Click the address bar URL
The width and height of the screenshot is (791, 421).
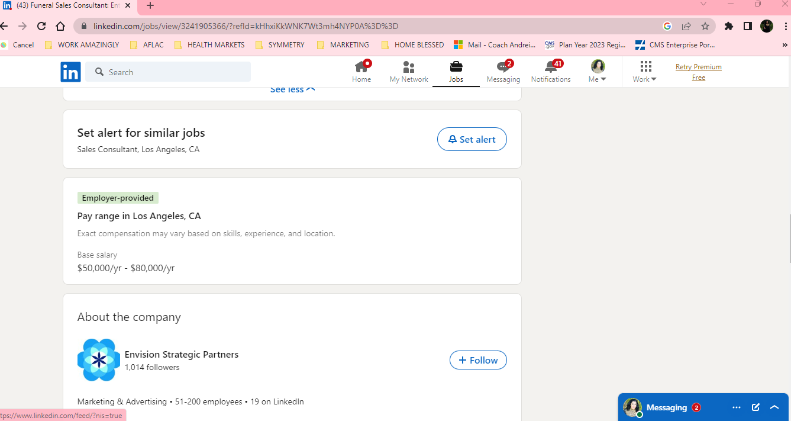tap(246, 26)
